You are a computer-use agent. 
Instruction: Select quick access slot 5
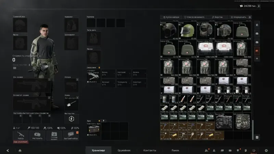pos(17,119)
